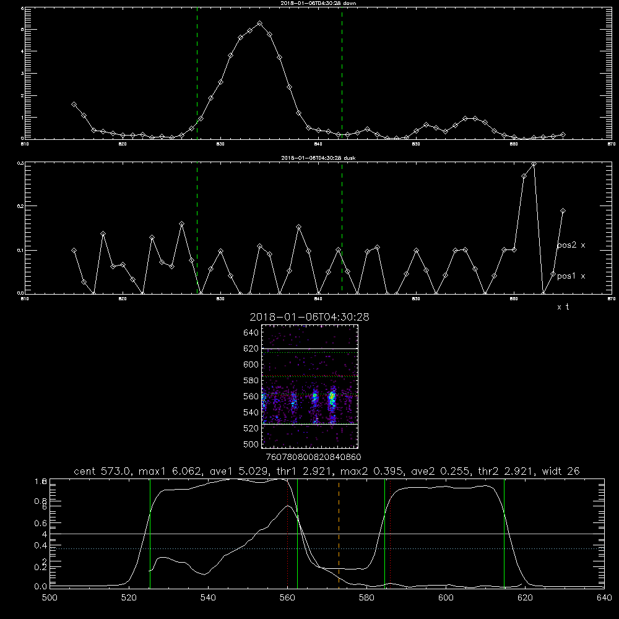619x619 pixels.
Task: Click bottom plot x-axis label 520
Action: pos(129,598)
